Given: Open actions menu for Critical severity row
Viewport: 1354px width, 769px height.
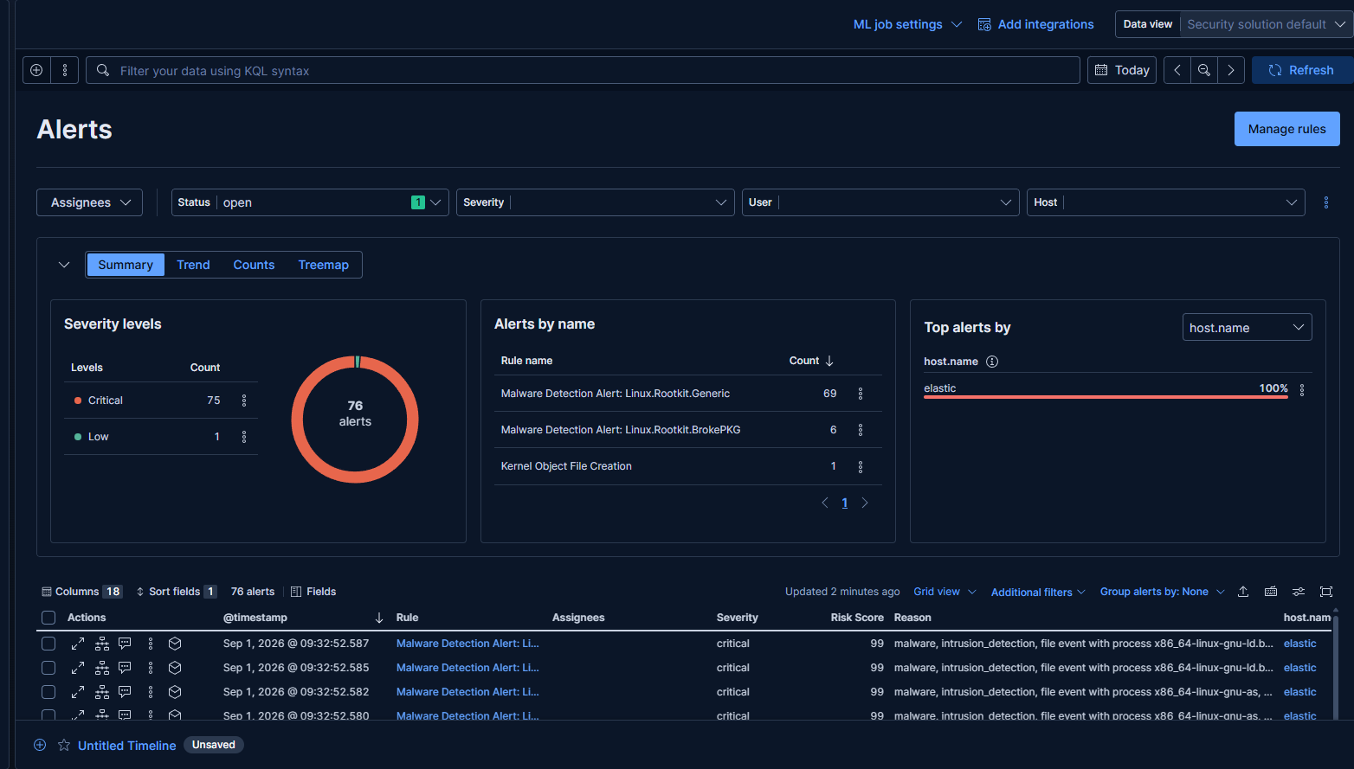Looking at the screenshot, I should (244, 401).
